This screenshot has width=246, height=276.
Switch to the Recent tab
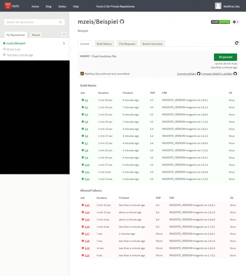[x=36, y=35]
